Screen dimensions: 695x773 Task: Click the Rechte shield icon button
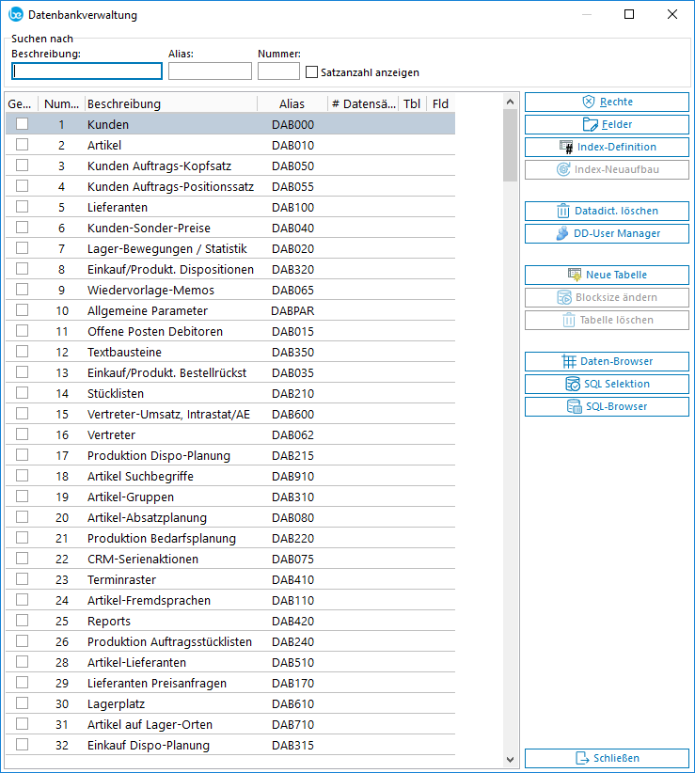click(x=589, y=102)
